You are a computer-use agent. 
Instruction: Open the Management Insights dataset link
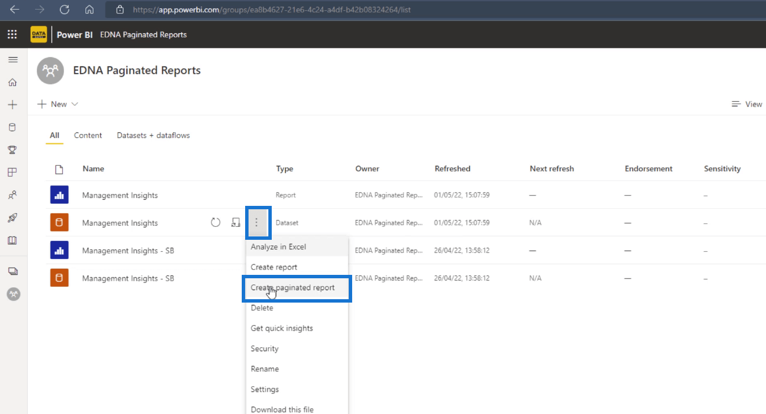point(120,223)
